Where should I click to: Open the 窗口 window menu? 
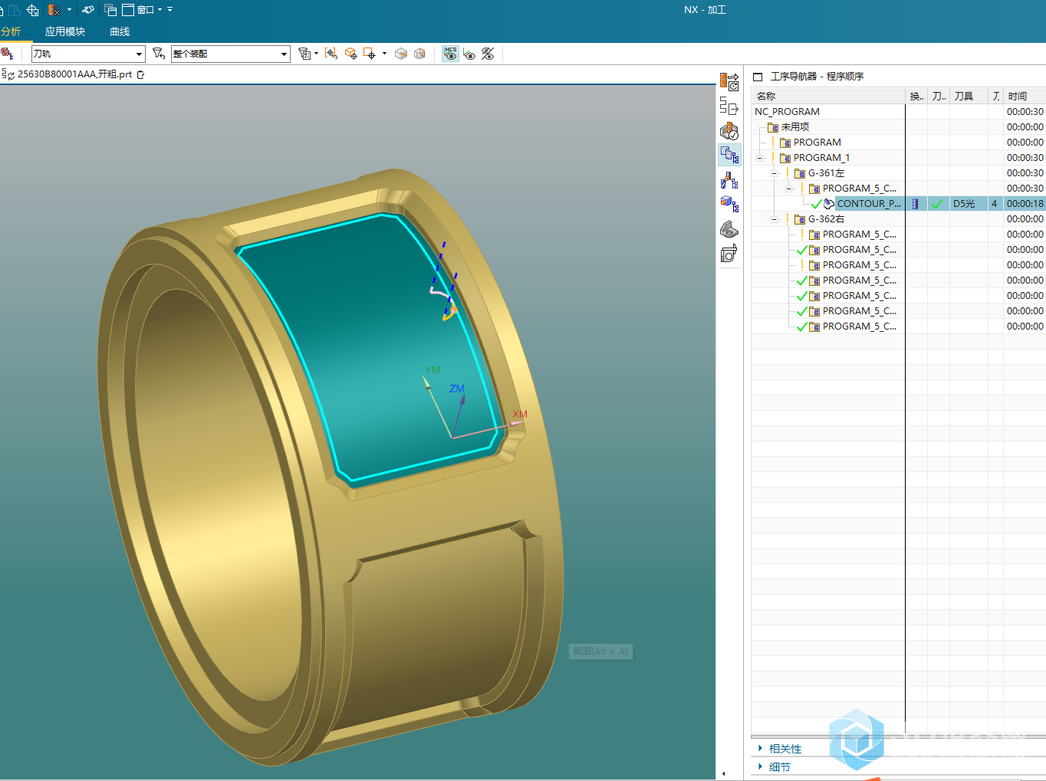[142, 10]
